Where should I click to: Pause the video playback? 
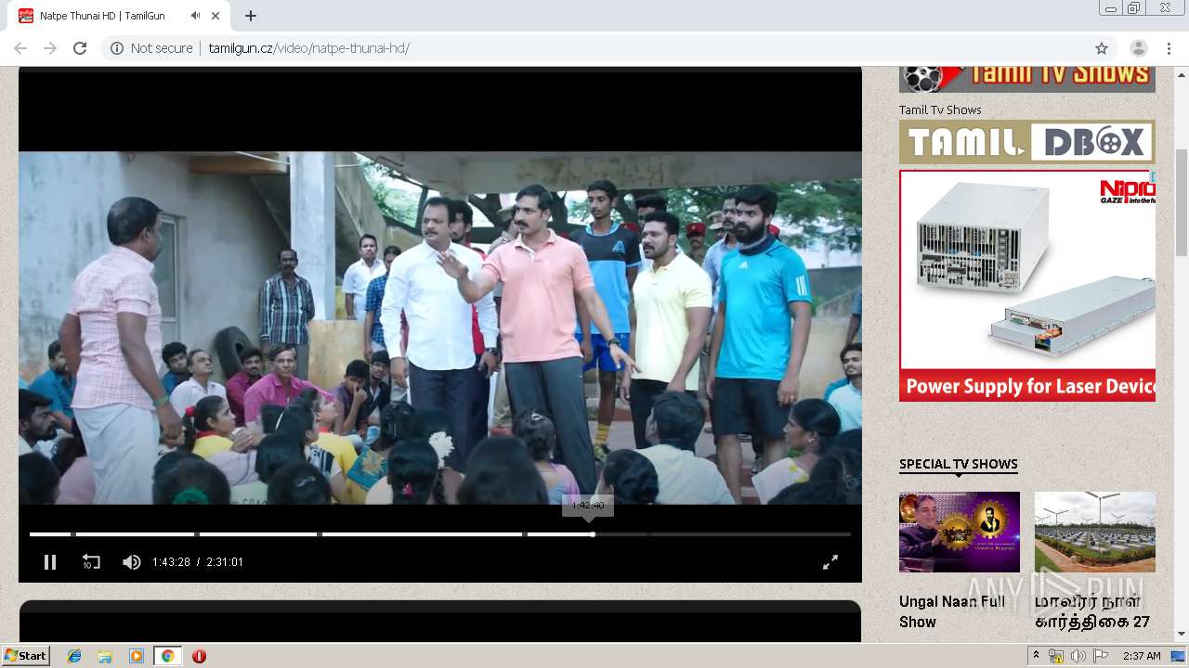(x=50, y=561)
